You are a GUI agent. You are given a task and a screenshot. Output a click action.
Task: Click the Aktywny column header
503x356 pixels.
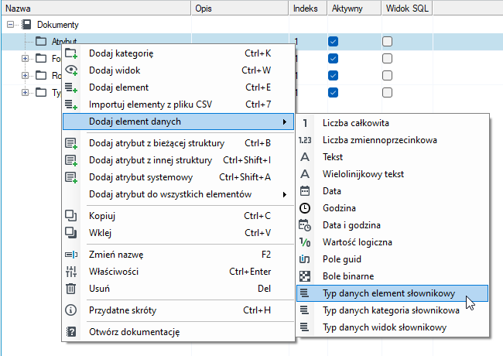(x=354, y=9)
